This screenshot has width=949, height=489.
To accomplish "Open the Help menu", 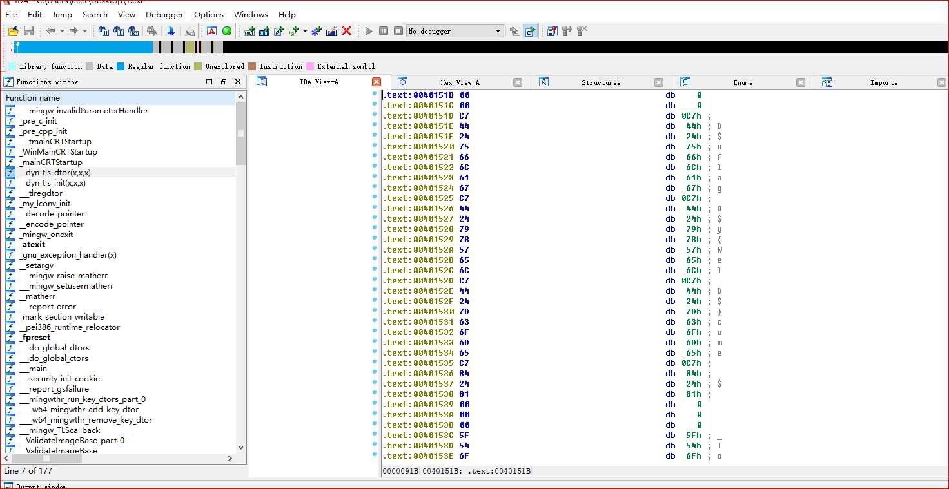I will tap(287, 14).
